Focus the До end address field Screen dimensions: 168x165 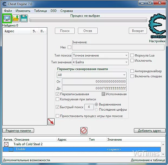94,88
